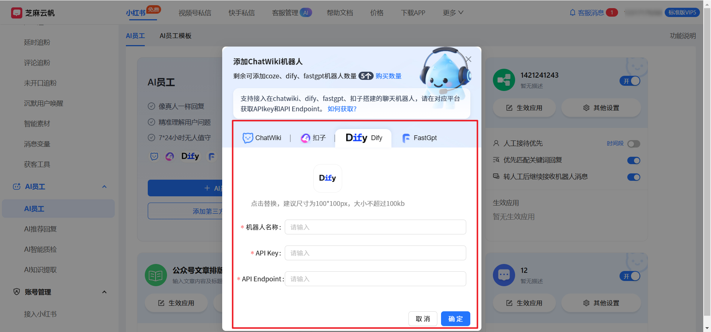Enable 人工接待优先 switch

[634, 144]
